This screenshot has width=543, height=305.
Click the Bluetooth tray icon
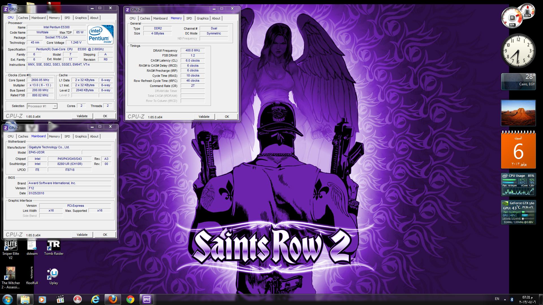click(x=512, y=299)
